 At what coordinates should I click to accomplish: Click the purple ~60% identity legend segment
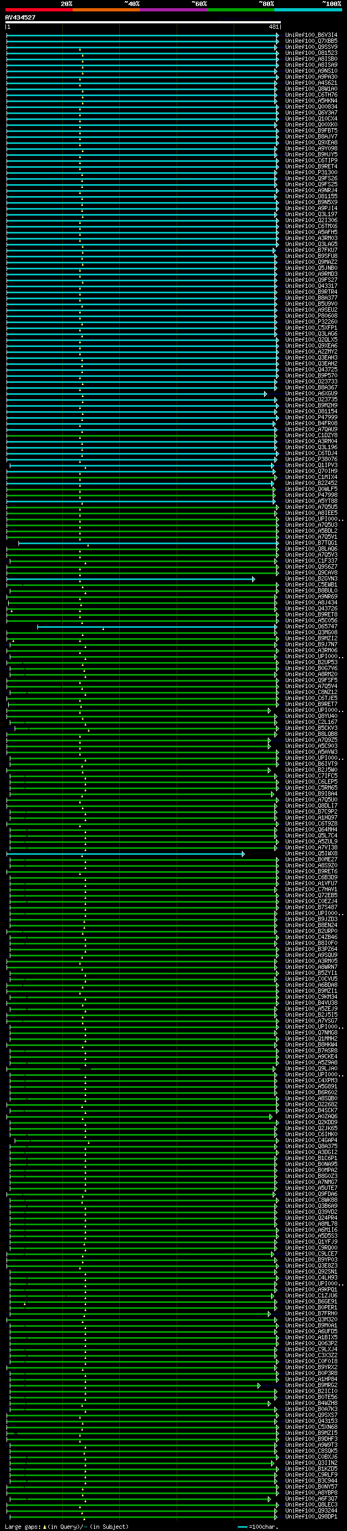click(174, 10)
